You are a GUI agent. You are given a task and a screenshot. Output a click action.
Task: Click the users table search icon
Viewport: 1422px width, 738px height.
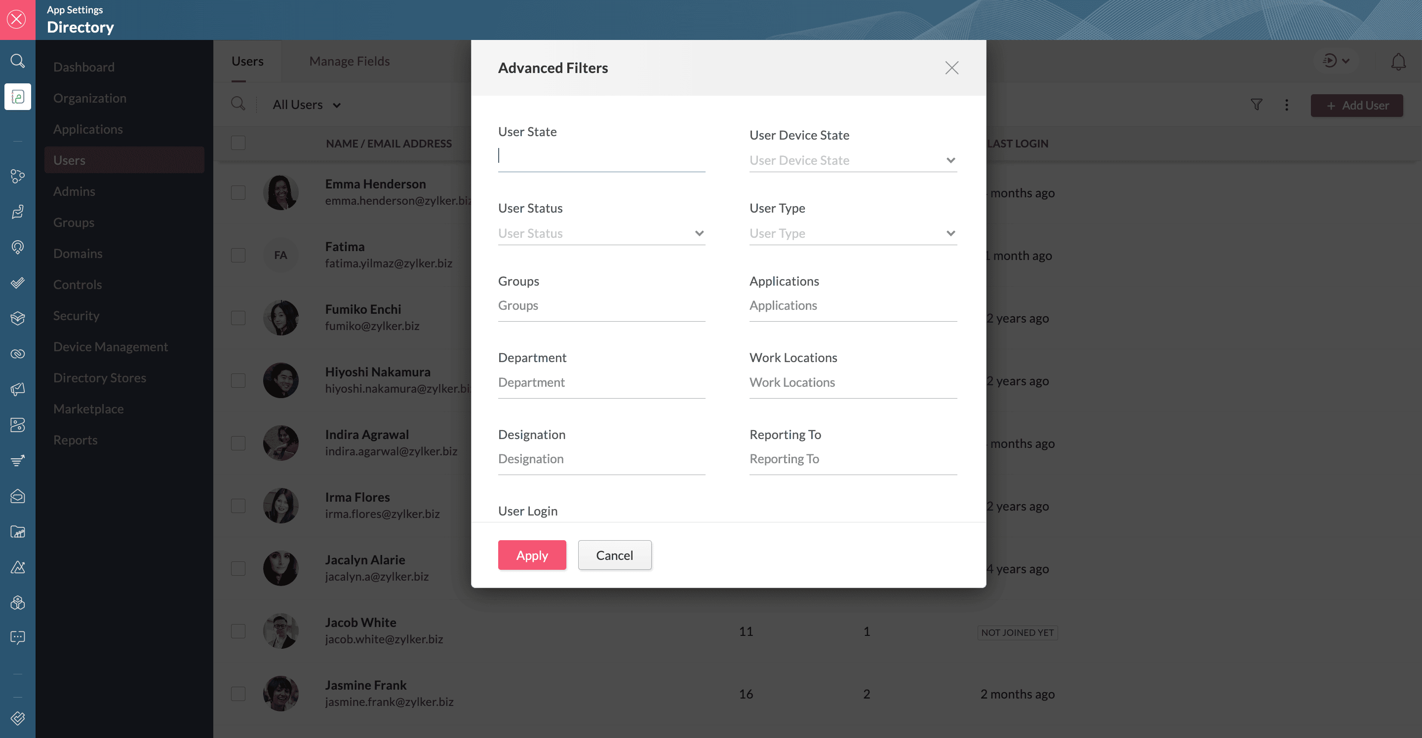click(x=238, y=104)
